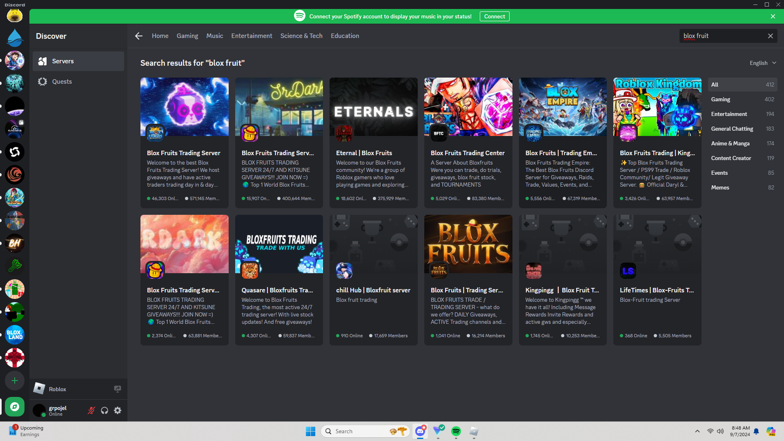Open Eternal | Blox Fruits server card
The image size is (784, 441).
click(x=373, y=143)
